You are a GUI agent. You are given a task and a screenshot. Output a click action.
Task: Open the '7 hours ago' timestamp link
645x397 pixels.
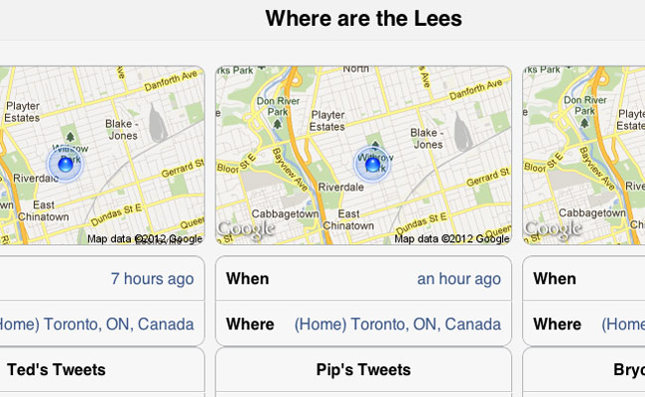pos(152,279)
